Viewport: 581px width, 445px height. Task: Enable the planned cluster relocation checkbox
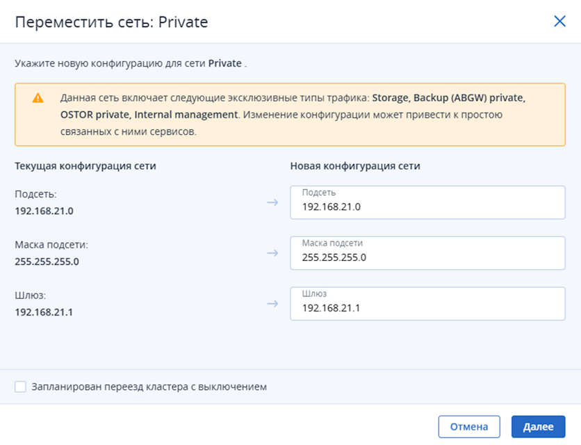(x=20, y=387)
